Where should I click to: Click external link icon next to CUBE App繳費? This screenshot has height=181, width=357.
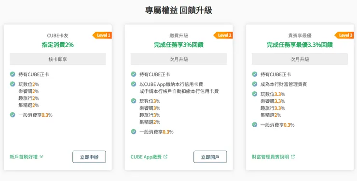(165, 157)
